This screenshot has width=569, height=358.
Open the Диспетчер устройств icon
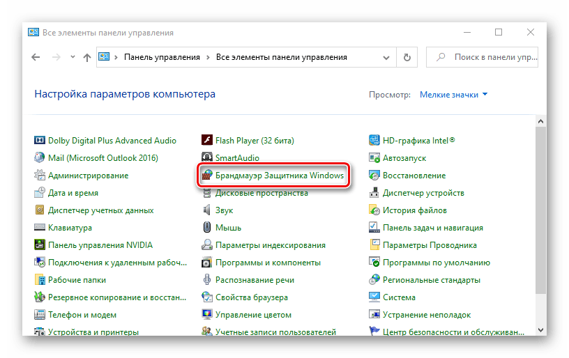click(374, 192)
